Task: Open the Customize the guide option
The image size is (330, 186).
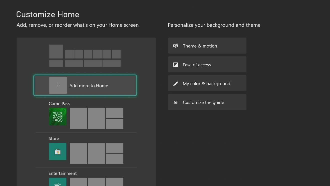Action: [x=207, y=102]
